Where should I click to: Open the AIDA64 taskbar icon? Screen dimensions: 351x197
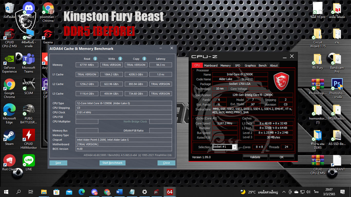tap(170, 192)
